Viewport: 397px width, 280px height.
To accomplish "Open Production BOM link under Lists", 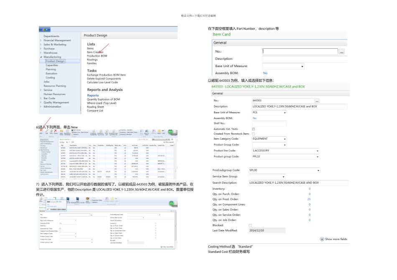I will [x=97, y=56].
